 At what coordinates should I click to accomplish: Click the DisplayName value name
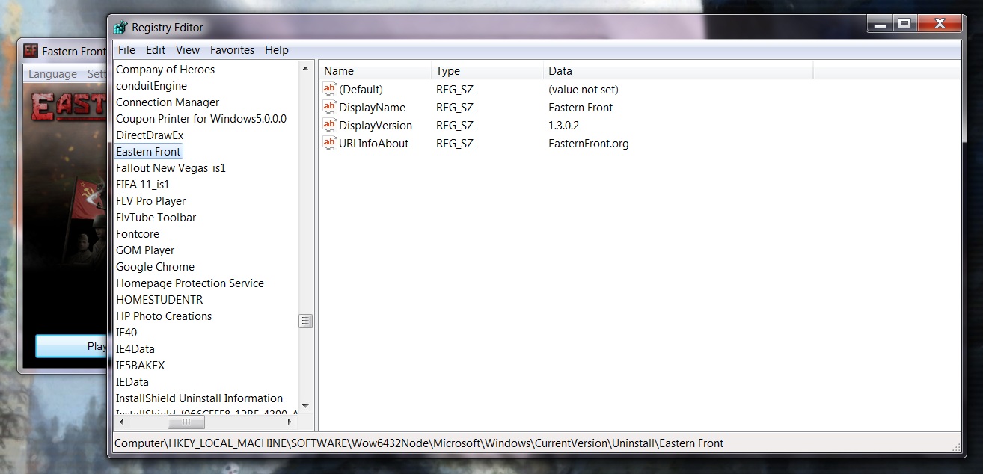point(372,108)
